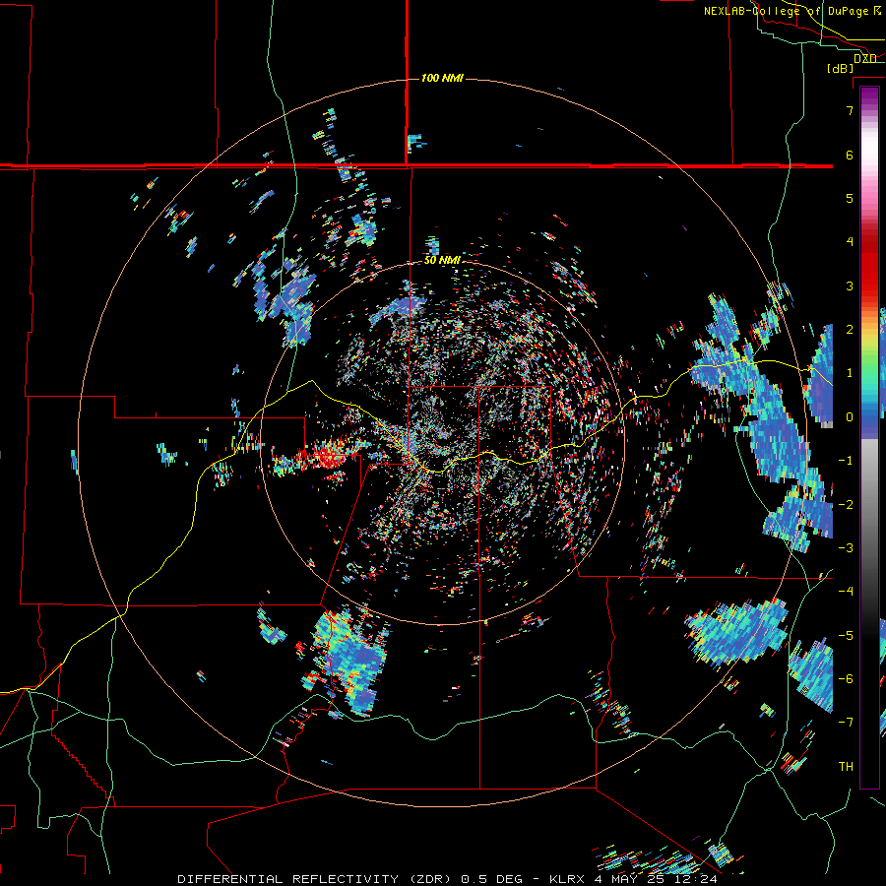The image size is (886, 886).
Task: Click the DZD product label above the scale
Action: pos(865,58)
